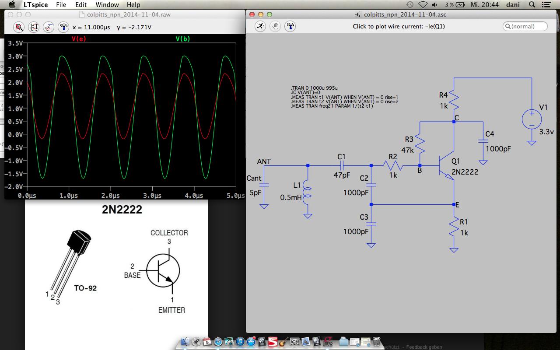Image resolution: width=560 pixels, height=350 pixels.
Task: Click resistor R1 at the emitter
Action: [454, 227]
